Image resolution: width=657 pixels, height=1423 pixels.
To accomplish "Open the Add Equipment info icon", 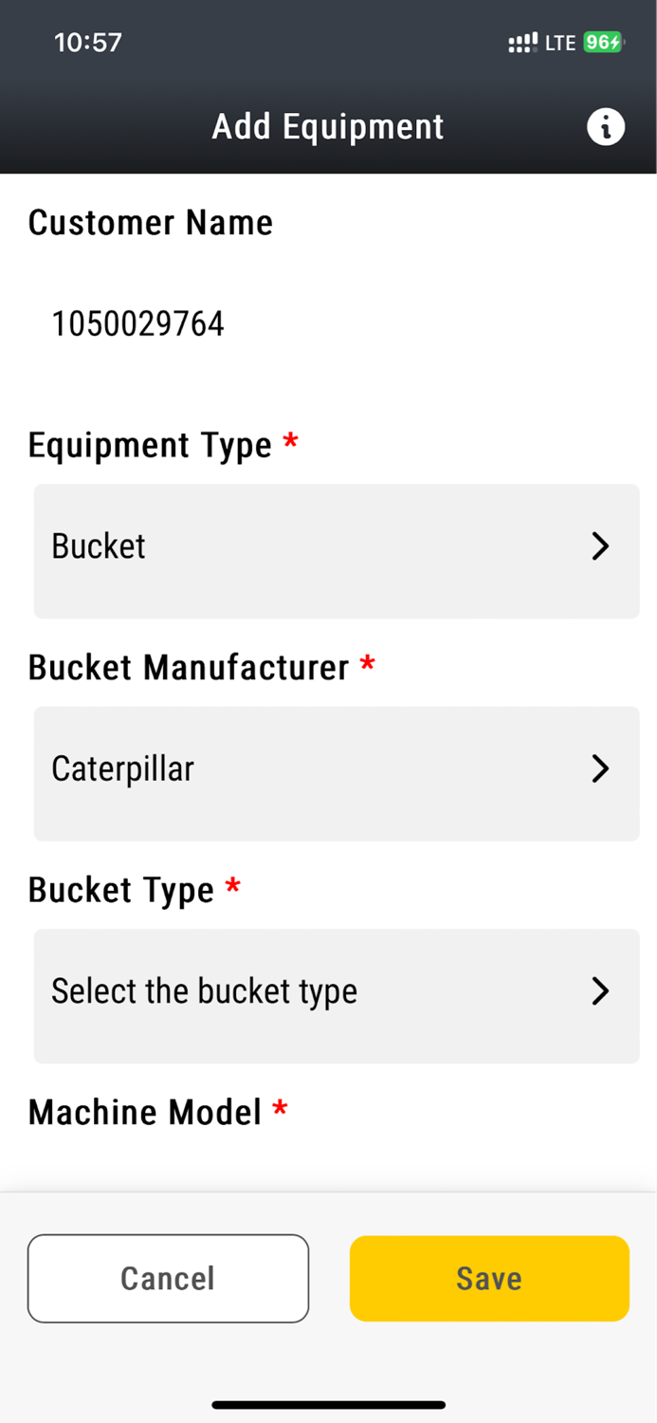I will coord(605,127).
